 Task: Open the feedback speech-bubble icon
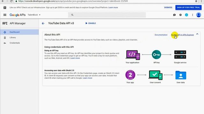coord(174,15)
